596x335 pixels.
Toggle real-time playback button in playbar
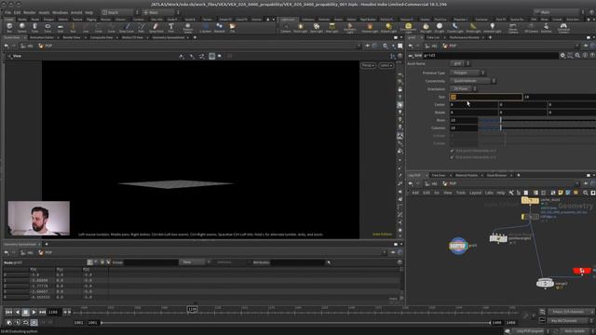tap(34, 323)
